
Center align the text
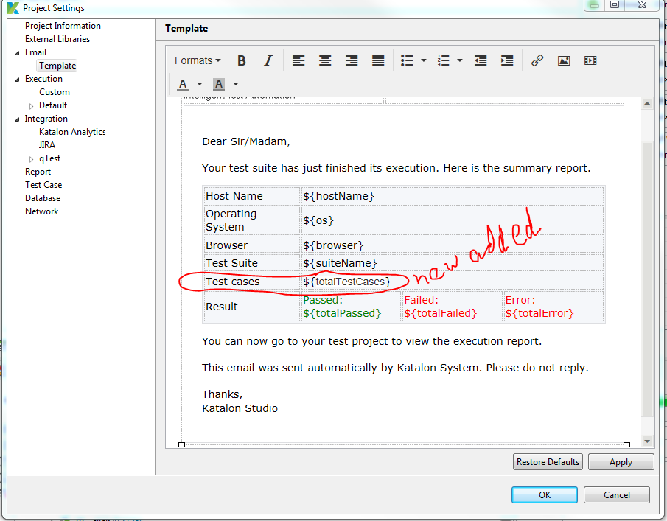pyautogui.click(x=325, y=61)
